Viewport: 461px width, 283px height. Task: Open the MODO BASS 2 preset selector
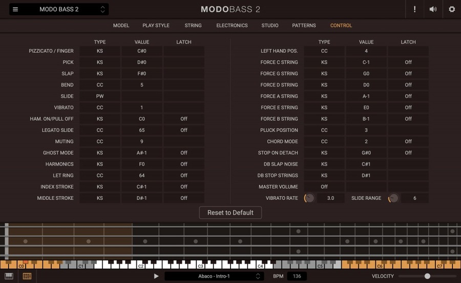click(x=59, y=9)
